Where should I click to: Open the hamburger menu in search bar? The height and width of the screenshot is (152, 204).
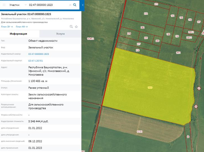tap(4, 5)
